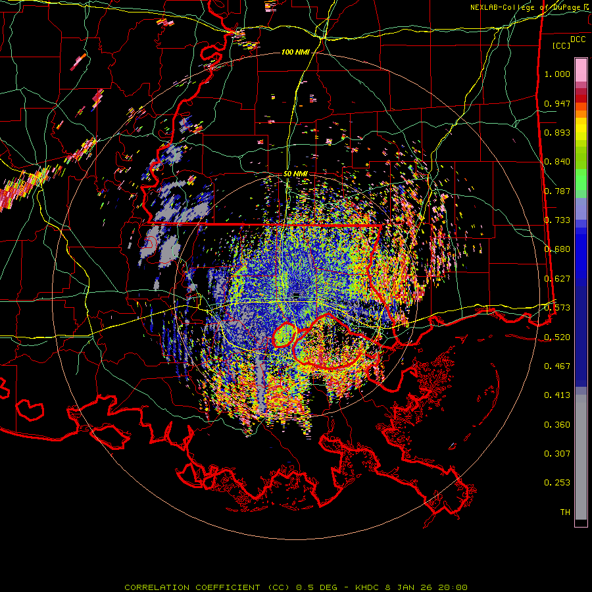
Task: Select the 0.467 legend value
Action: click(x=557, y=366)
